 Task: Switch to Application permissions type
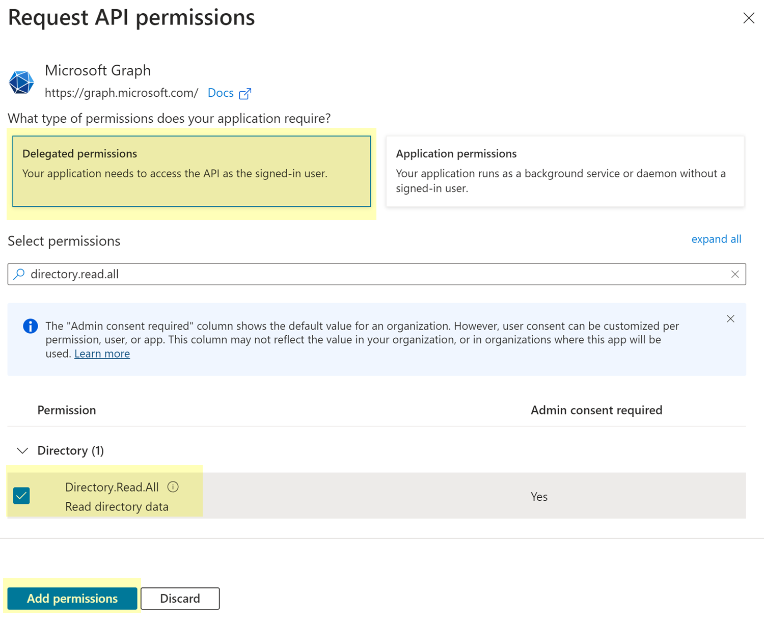point(565,171)
